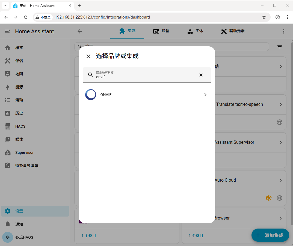Expand Browser card chevron
Screen dimensions: 293x246
coord(281,218)
